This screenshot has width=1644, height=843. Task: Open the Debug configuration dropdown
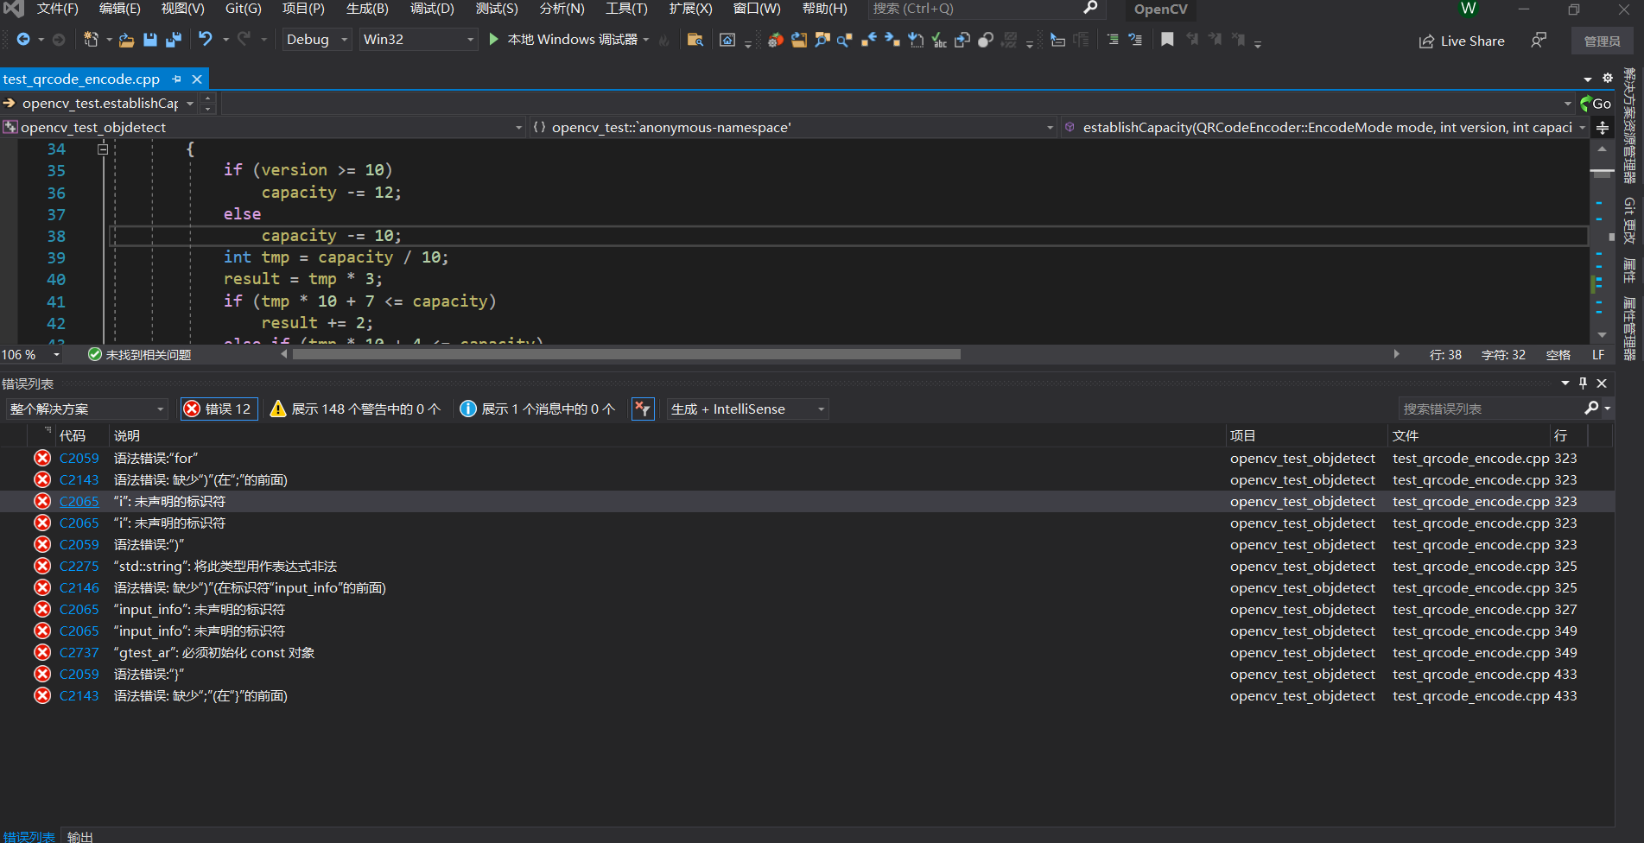coord(316,40)
